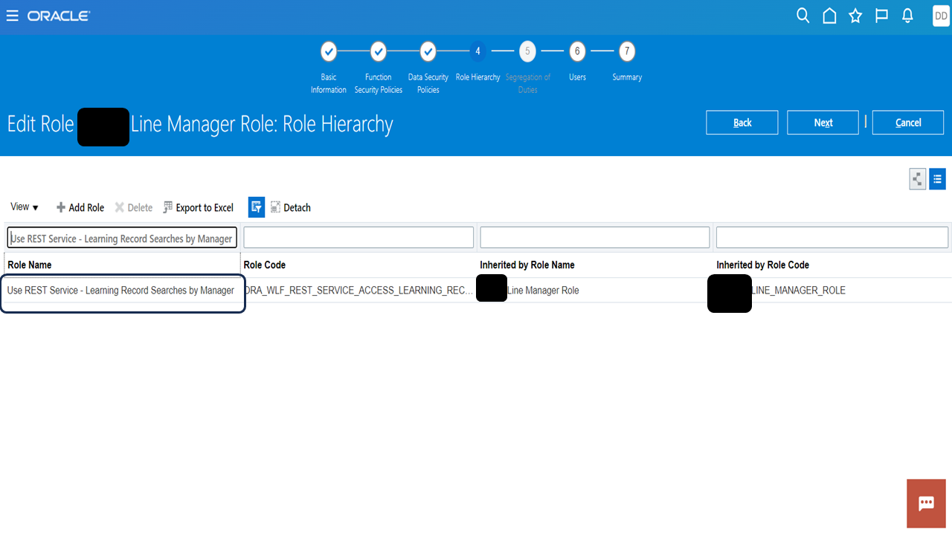Open Favorites star icon
This screenshot has height=535, width=952.
[855, 16]
